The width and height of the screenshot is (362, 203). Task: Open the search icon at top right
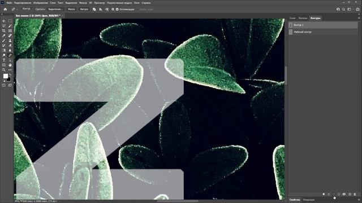pyautogui.click(x=343, y=10)
